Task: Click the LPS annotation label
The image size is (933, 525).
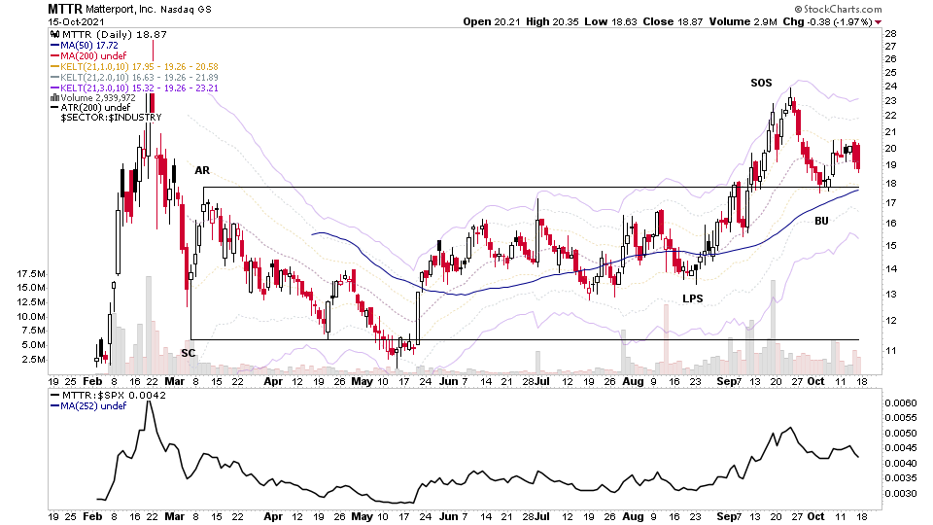Action: click(693, 298)
